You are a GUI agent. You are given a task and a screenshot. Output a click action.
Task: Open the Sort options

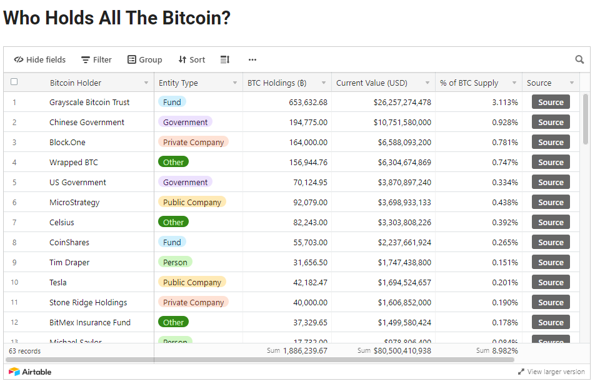(x=192, y=59)
